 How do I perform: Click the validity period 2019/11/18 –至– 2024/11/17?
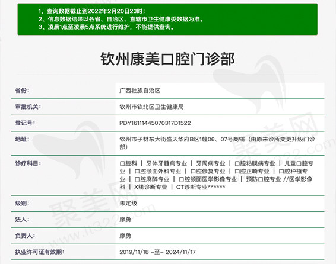[157, 252]
